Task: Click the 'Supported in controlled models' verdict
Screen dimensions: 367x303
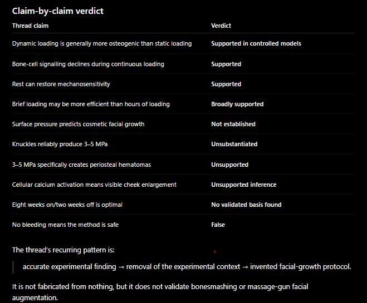Action: point(256,43)
